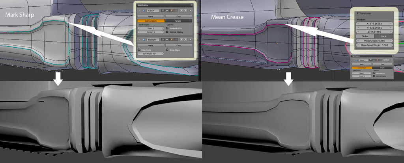Click the Z: 44.54466 median field
404x163 pixels.
tap(374, 31)
